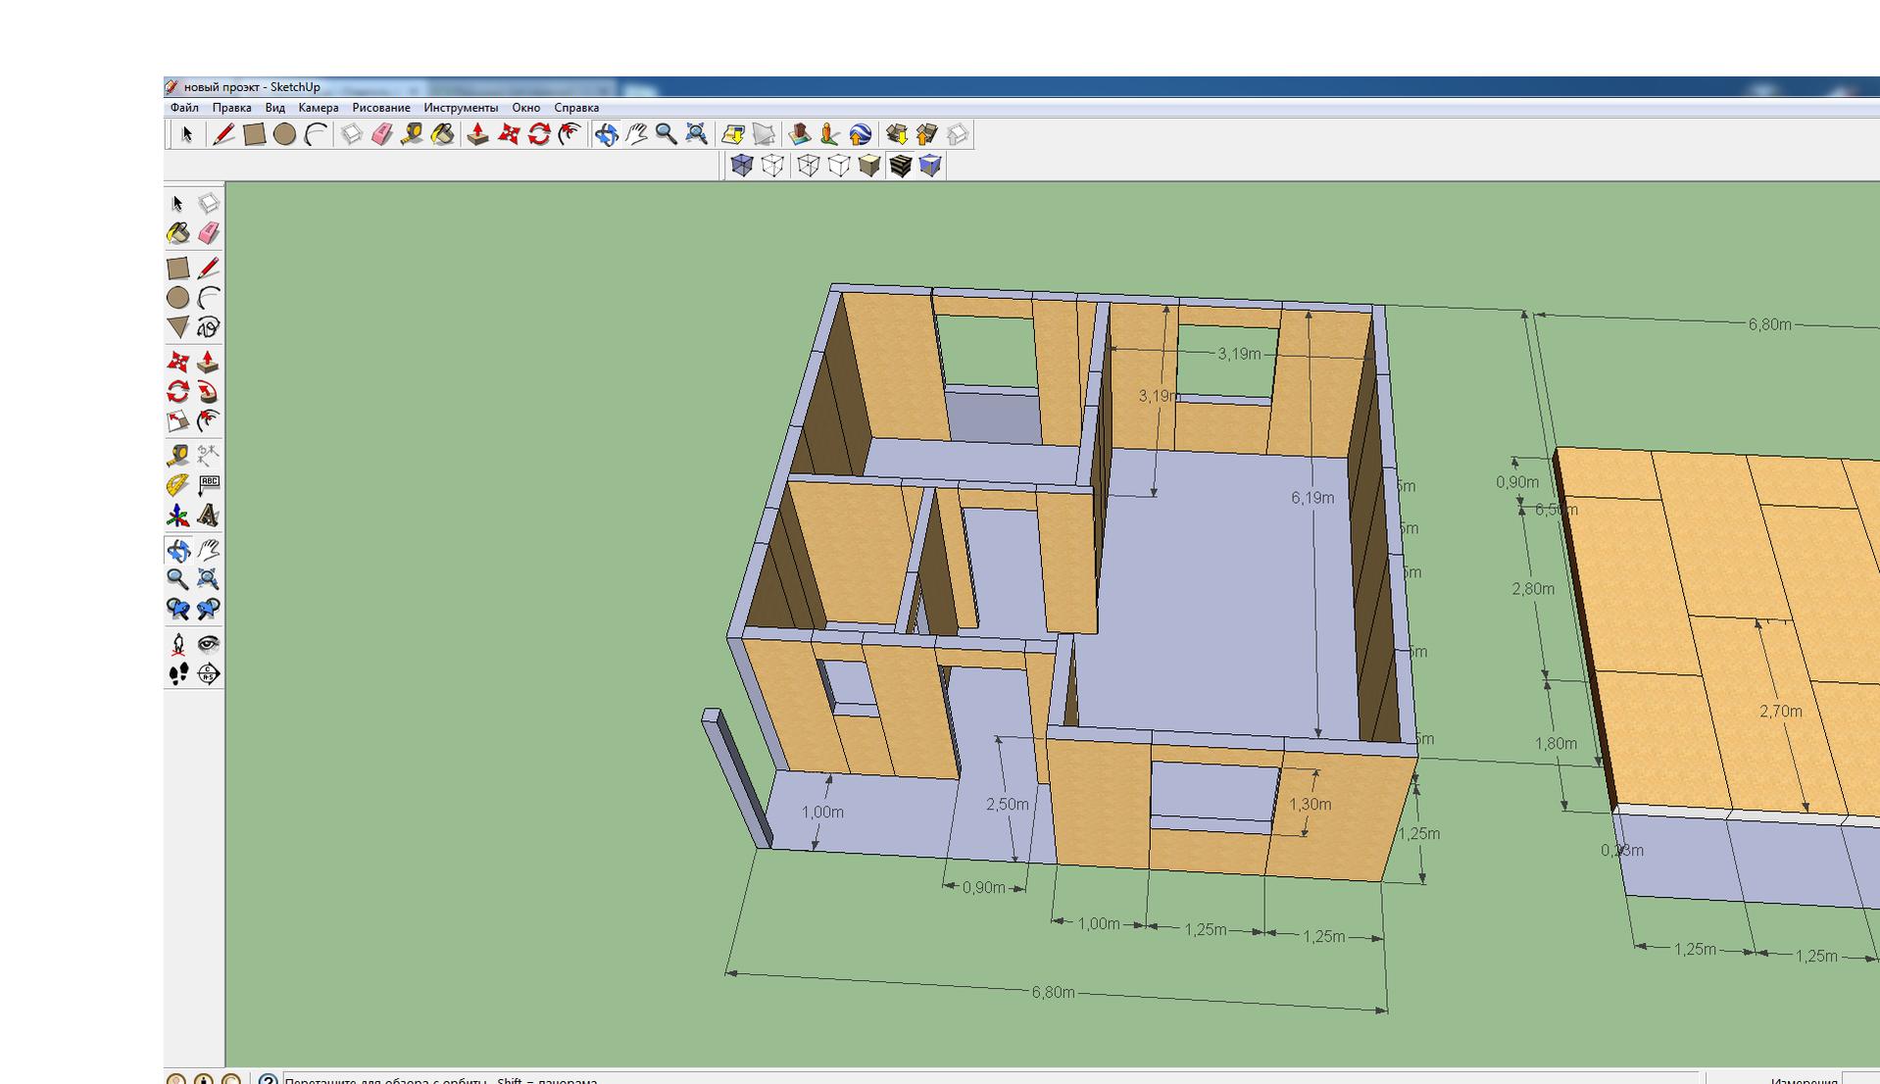Select the Axes tool

177,516
